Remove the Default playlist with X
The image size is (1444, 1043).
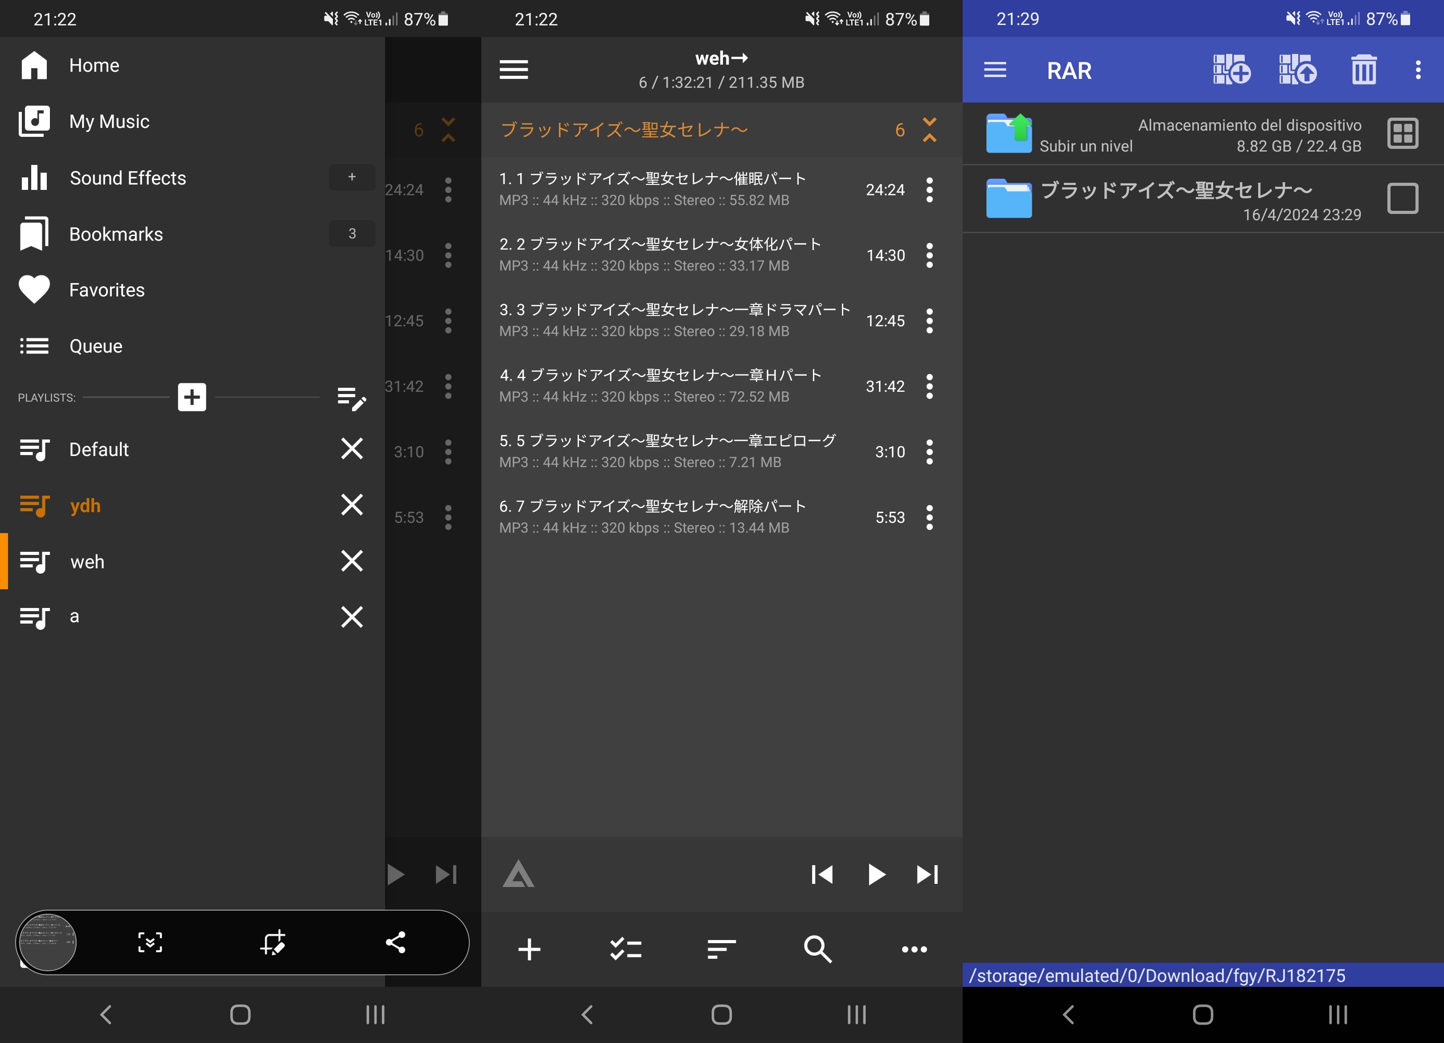point(352,449)
